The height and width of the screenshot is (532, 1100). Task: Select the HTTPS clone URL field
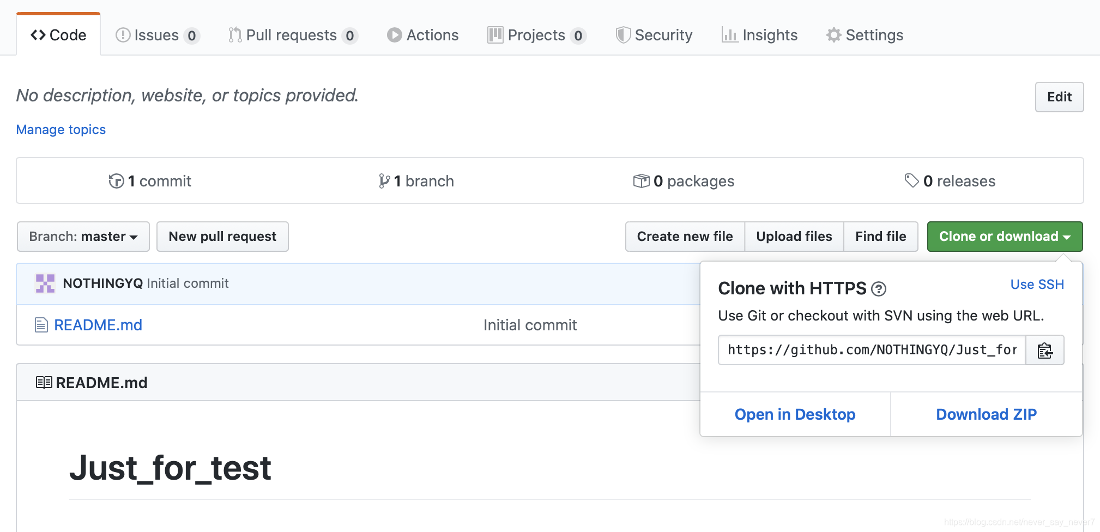(x=872, y=350)
